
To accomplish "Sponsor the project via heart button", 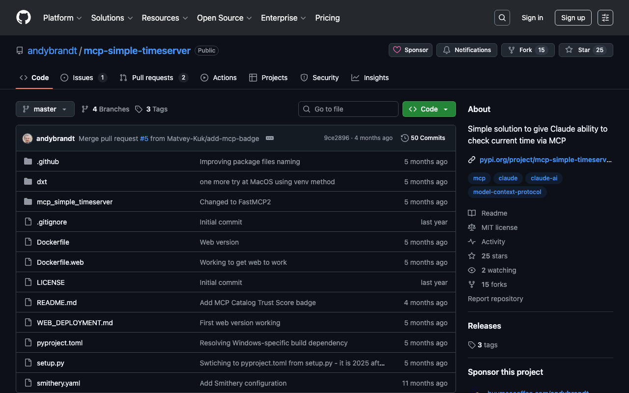I will tap(411, 50).
